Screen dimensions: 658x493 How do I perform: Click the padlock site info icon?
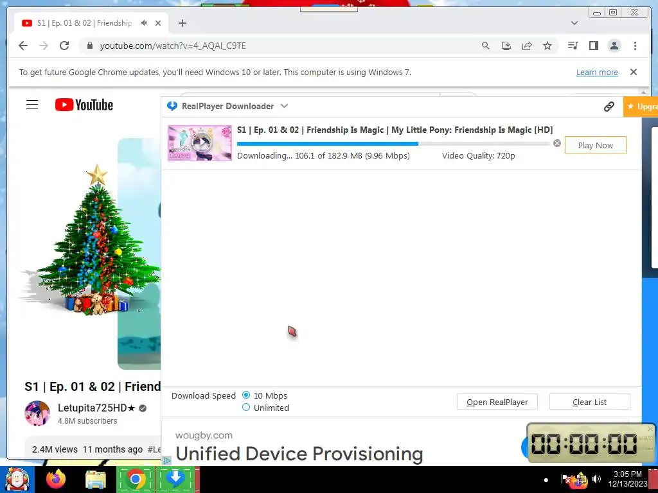pyautogui.click(x=90, y=46)
